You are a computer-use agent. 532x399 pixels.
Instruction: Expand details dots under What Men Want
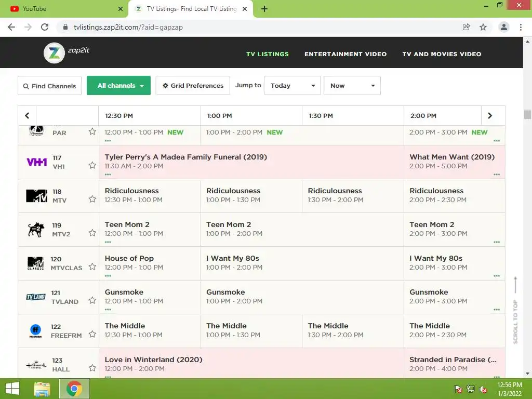pyautogui.click(x=497, y=175)
